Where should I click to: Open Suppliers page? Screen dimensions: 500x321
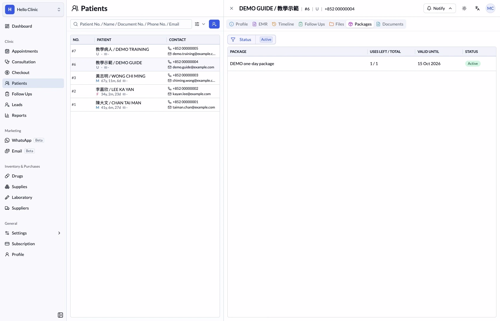point(33,208)
